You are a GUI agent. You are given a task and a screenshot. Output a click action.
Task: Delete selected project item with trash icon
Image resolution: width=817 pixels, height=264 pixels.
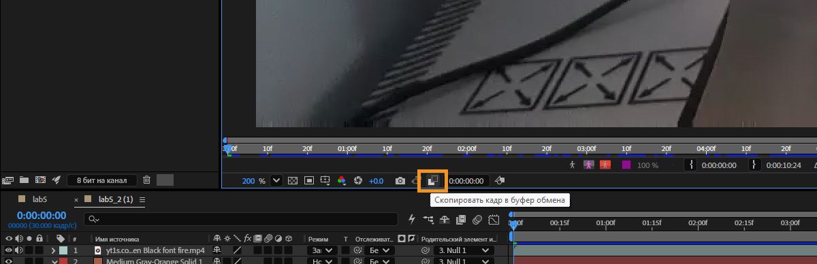(x=146, y=180)
